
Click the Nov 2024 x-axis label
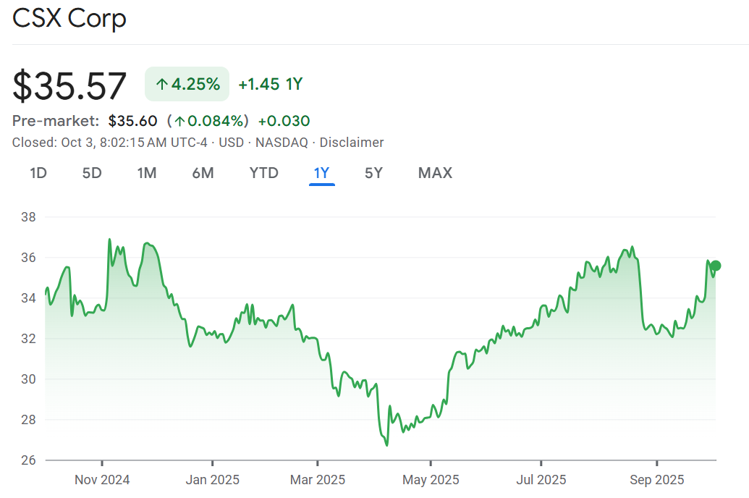[102, 480]
